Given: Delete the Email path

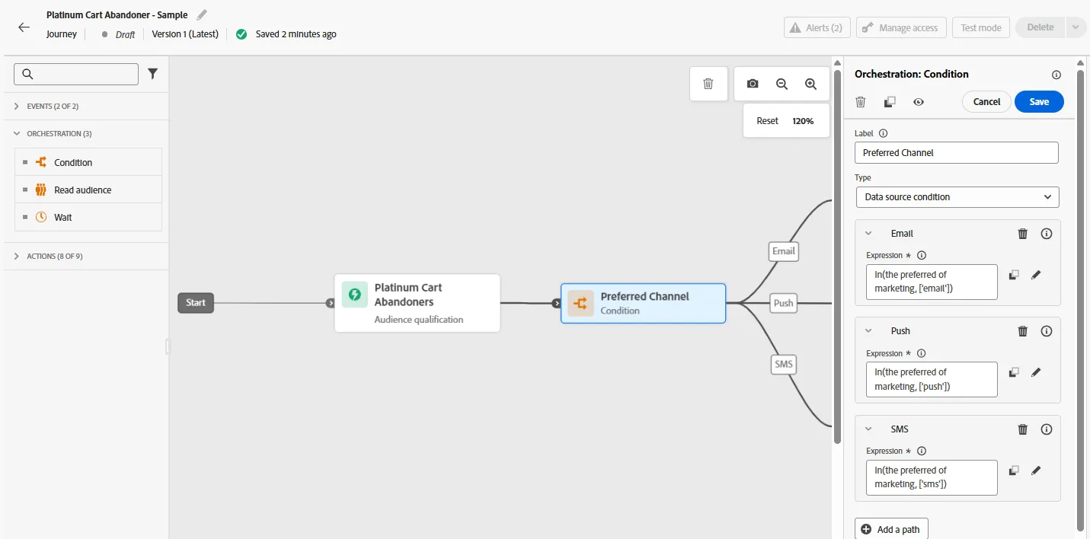Looking at the screenshot, I should tap(1023, 234).
